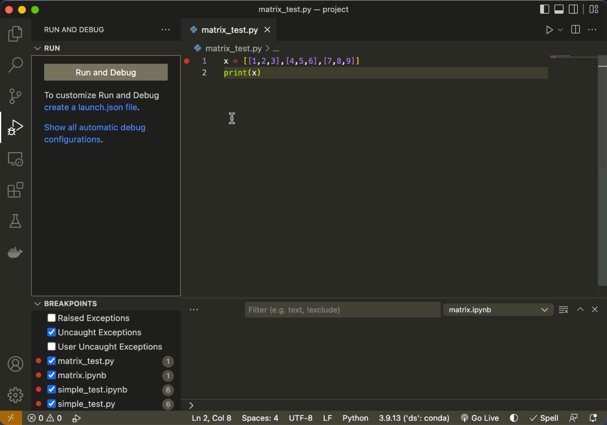
Task: Open the Explorer view in the activity bar
Action: click(15, 33)
